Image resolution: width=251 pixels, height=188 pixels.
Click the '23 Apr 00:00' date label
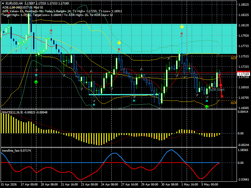click(89, 185)
